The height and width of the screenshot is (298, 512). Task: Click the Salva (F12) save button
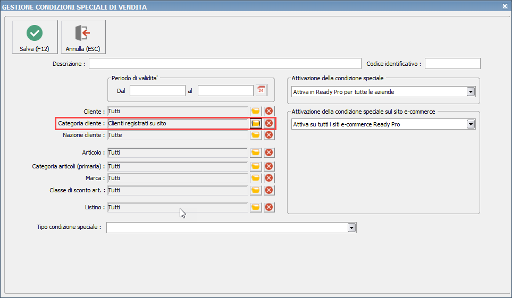[35, 37]
